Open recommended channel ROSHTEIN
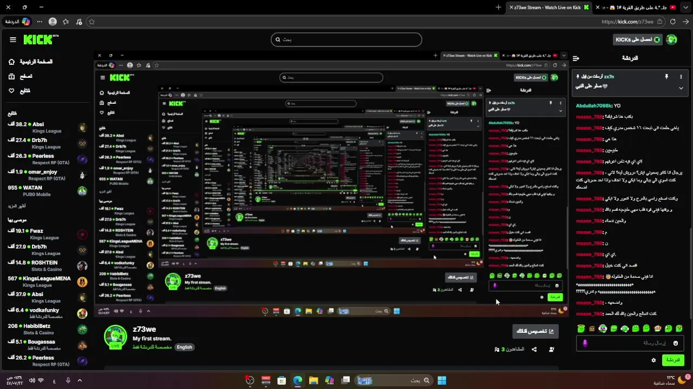693x389 pixels. 48,266
